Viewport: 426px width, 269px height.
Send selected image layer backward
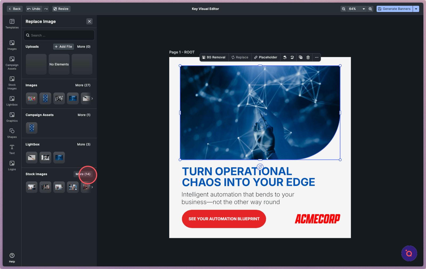292,57
